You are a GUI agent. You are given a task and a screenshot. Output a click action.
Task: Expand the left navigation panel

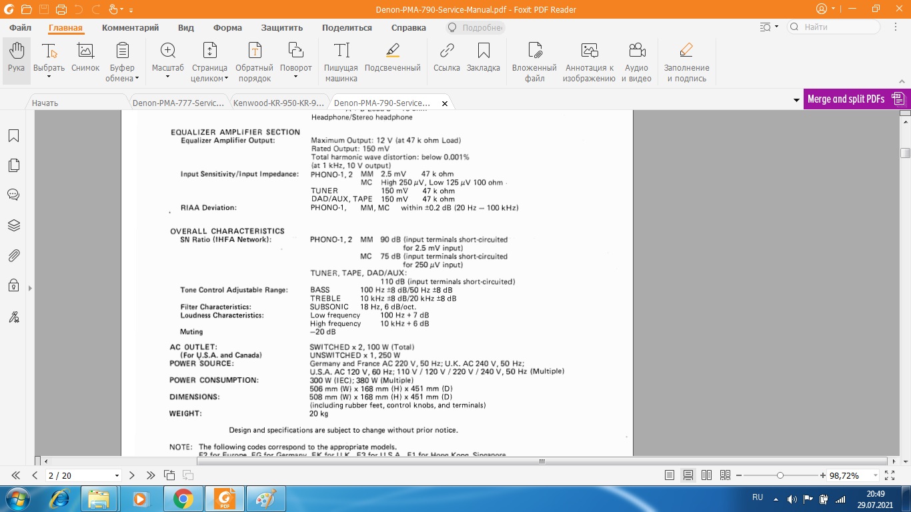(29, 288)
